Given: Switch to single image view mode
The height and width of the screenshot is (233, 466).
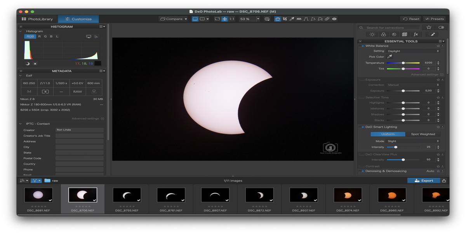Looking at the screenshot, I should point(195,19).
